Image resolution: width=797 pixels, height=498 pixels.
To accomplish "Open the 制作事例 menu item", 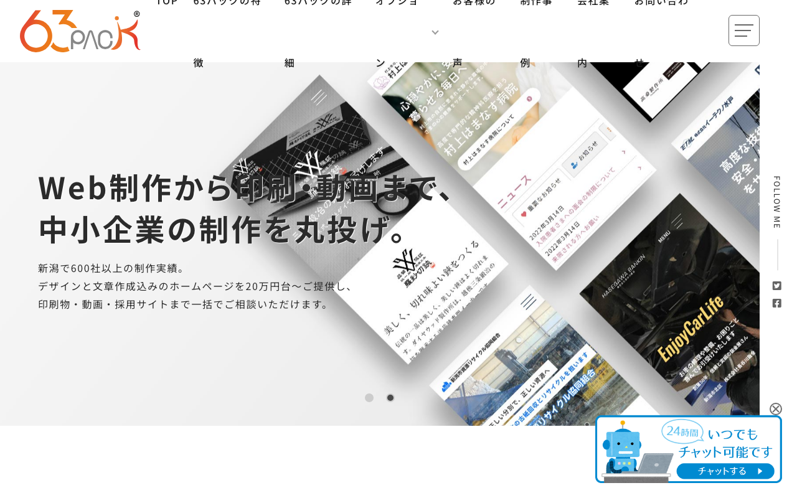I will 537,31.
